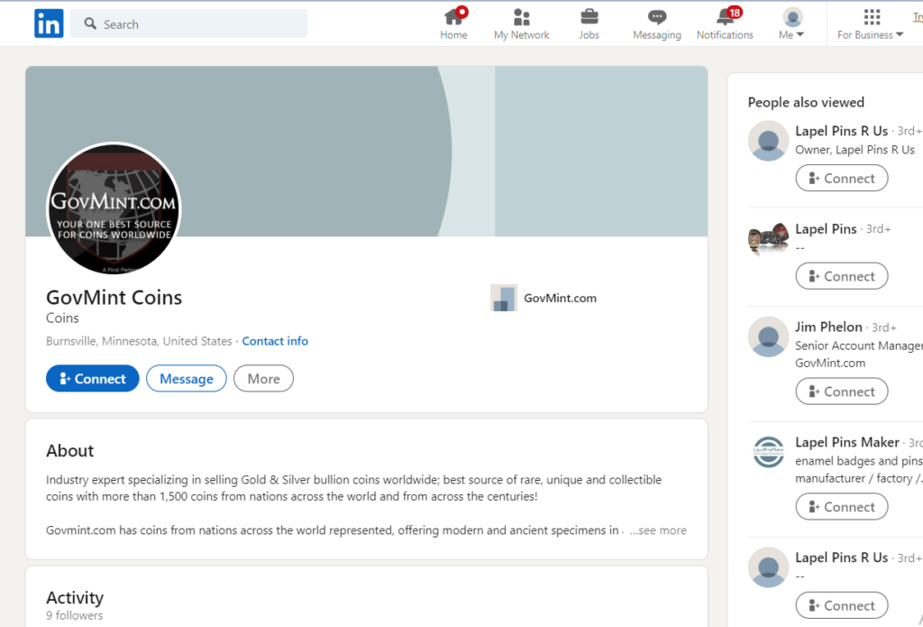This screenshot has width=923, height=627.
Task: Click the Burnsville, Minnesota location text
Action: point(139,341)
